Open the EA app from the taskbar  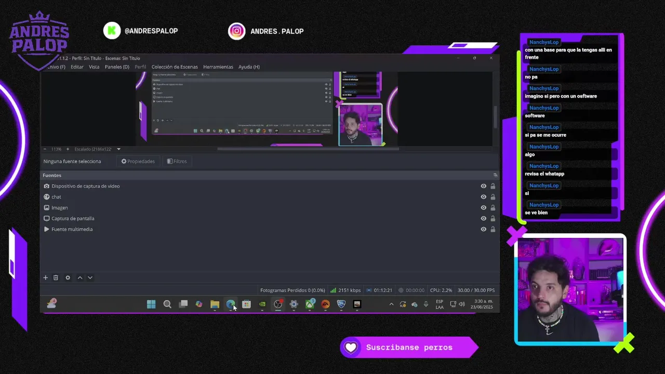pyautogui.click(x=325, y=304)
